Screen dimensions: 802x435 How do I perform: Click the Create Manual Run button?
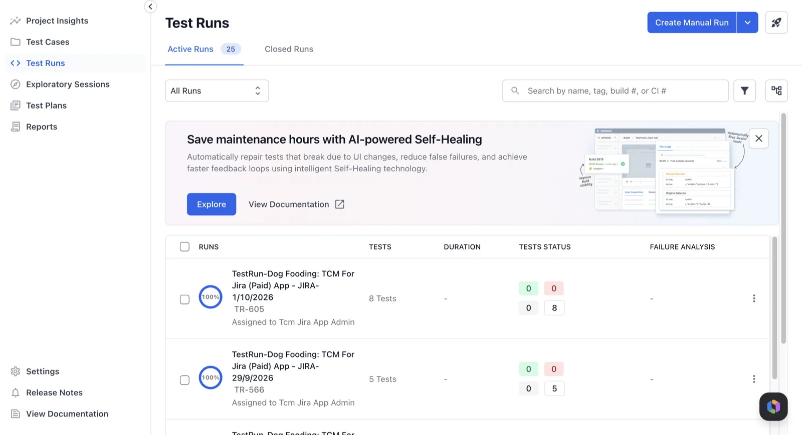point(692,23)
